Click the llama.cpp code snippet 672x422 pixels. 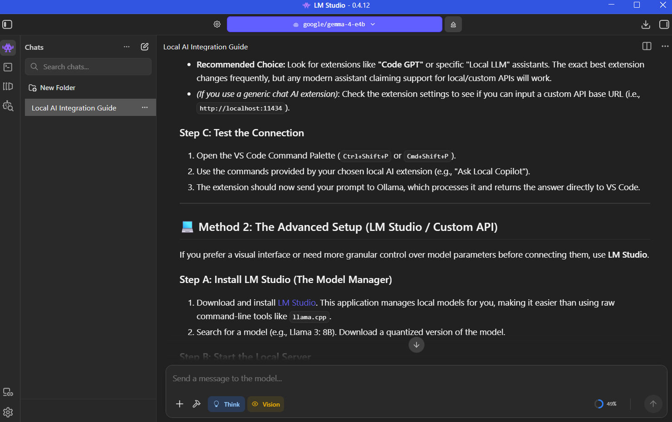coord(309,317)
